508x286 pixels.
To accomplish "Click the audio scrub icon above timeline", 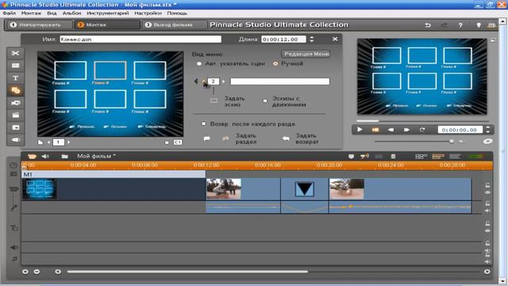I will [x=364, y=157].
